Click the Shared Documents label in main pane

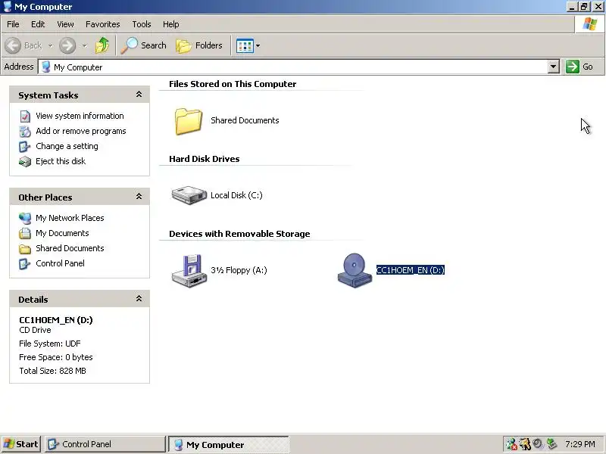pyautogui.click(x=245, y=120)
